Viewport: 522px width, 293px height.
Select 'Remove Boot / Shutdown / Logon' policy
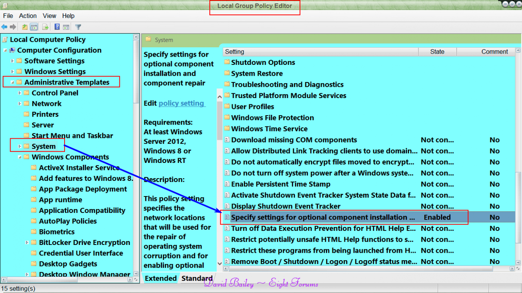pyautogui.click(x=324, y=261)
